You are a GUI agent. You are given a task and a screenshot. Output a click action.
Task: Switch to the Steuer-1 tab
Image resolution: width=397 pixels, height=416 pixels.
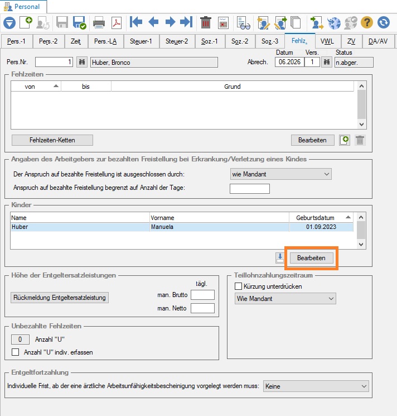tap(141, 41)
